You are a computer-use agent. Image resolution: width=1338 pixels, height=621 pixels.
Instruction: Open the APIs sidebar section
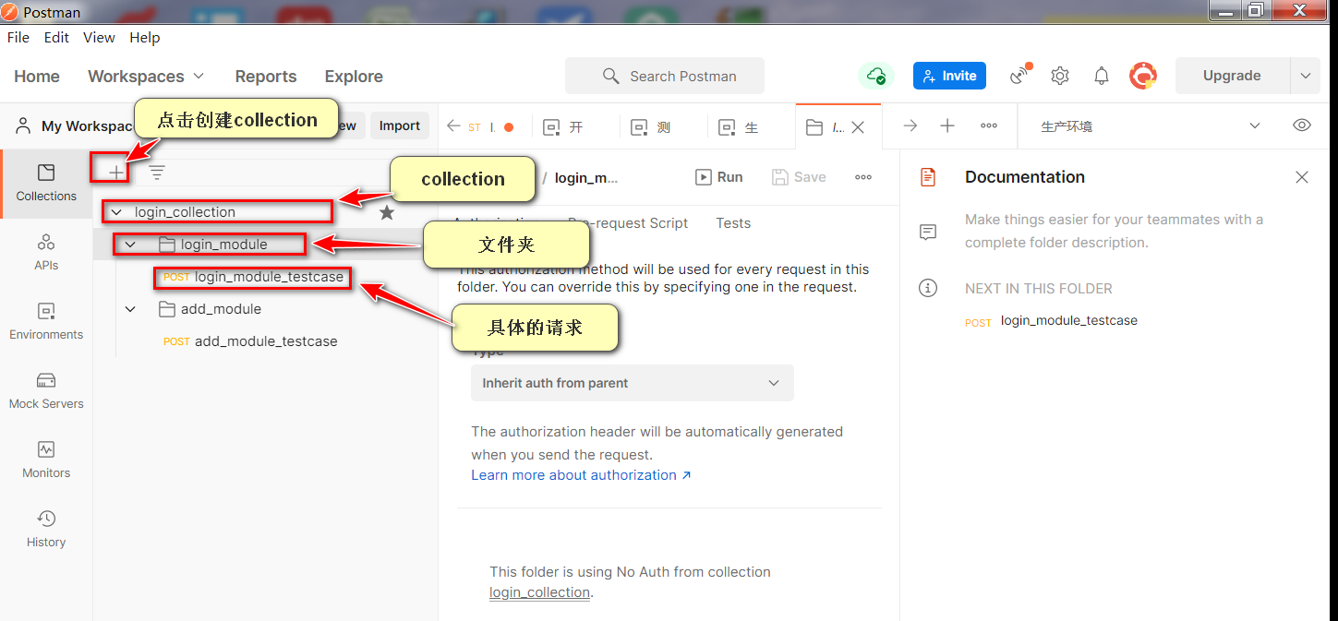point(46,253)
